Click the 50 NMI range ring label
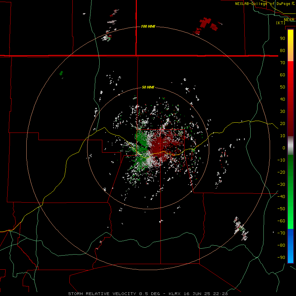The width and height of the screenshot is (296, 296). [x=148, y=87]
